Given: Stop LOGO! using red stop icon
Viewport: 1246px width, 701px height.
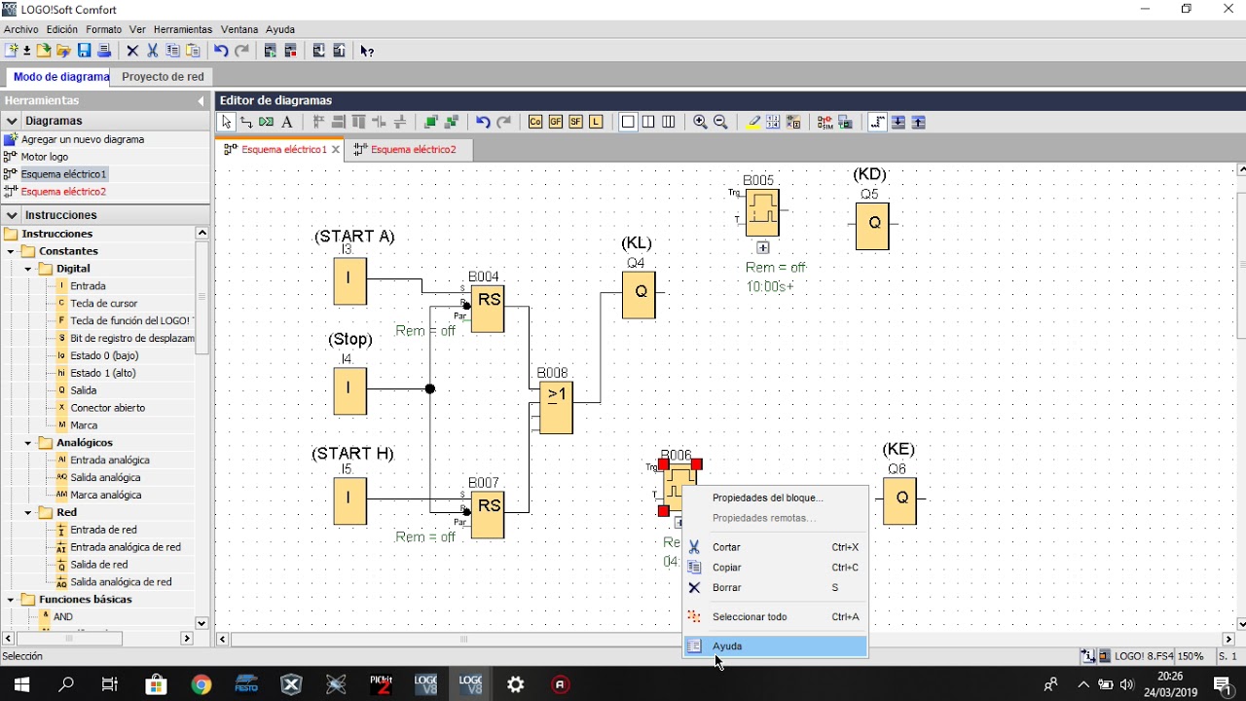Looking at the screenshot, I should tap(290, 51).
